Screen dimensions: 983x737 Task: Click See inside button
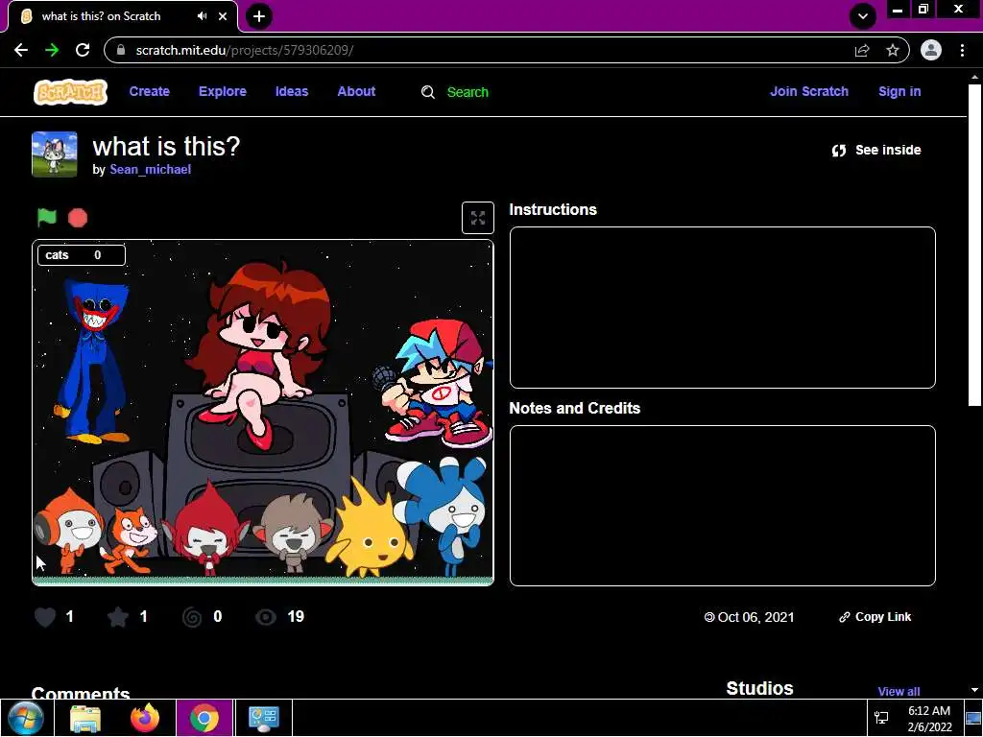coord(876,151)
